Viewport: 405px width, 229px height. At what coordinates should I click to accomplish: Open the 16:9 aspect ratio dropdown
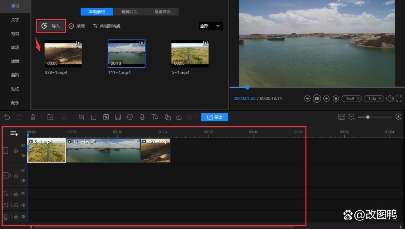point(351,99)
